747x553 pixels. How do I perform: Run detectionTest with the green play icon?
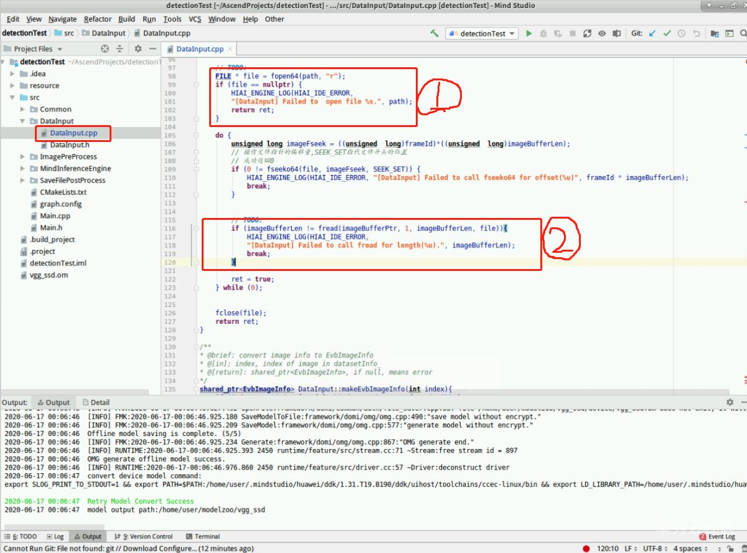529,34
